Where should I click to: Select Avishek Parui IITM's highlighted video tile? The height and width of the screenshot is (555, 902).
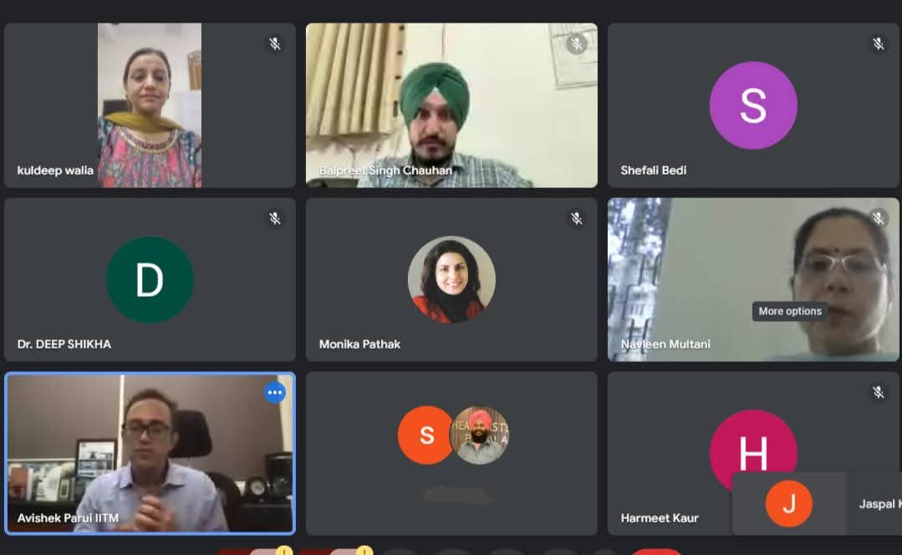pos(150,453)
